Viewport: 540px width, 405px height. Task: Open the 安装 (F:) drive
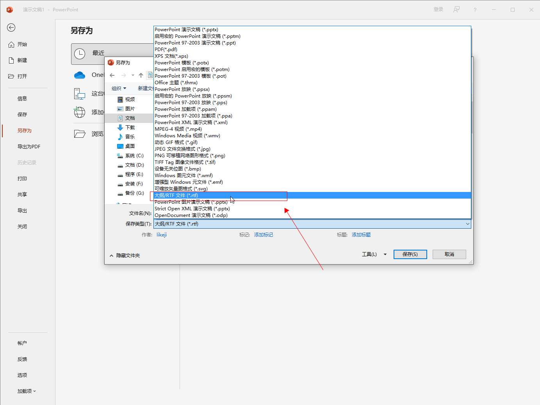click(x=130, y=184)
